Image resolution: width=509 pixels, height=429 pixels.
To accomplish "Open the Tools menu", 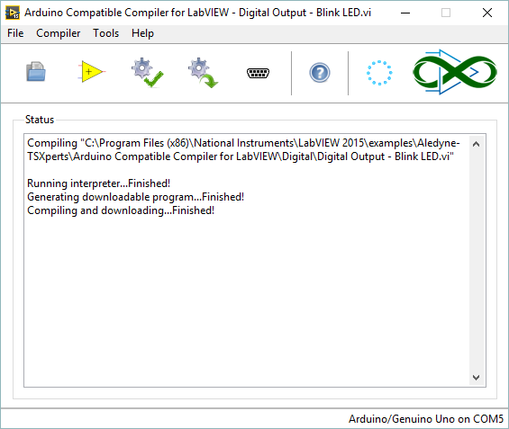I will [x=105, y=33].
